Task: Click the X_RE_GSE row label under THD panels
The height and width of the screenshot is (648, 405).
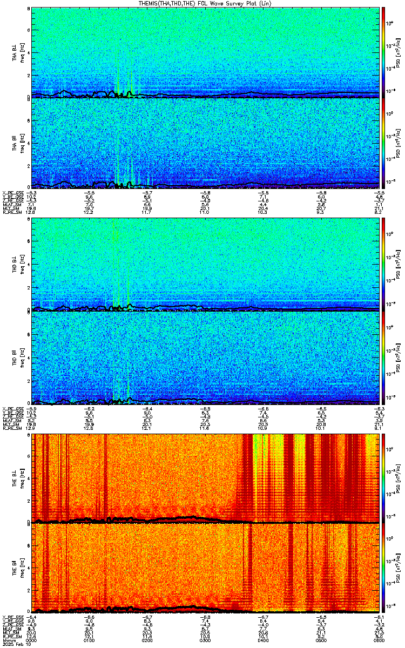Action: (x=12, y=408)
